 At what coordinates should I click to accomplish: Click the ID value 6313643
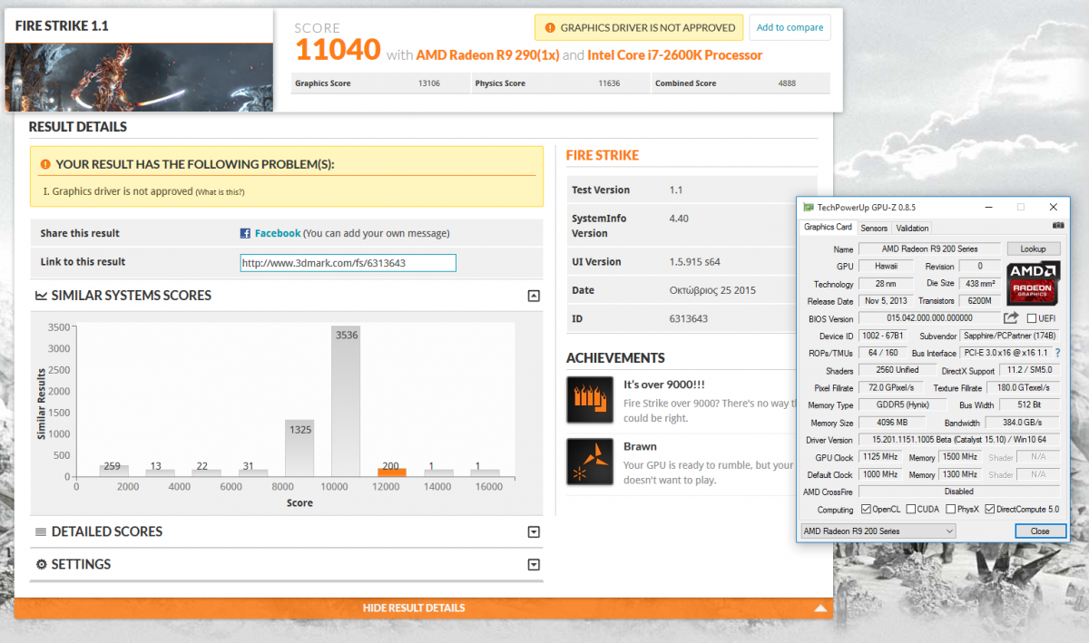(688, 319)
